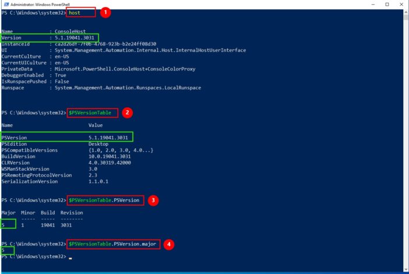Image resolution: width=409 pixels, height=274 pixels.
Task: Click the InternalHostUserInterface UI value
Action: 150,50
